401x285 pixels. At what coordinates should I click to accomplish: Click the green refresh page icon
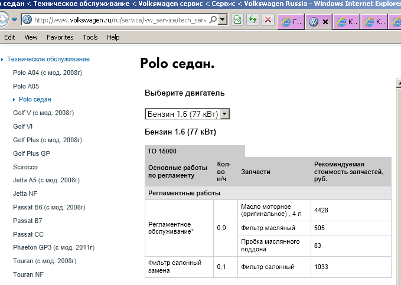click(x=253, y=19)
